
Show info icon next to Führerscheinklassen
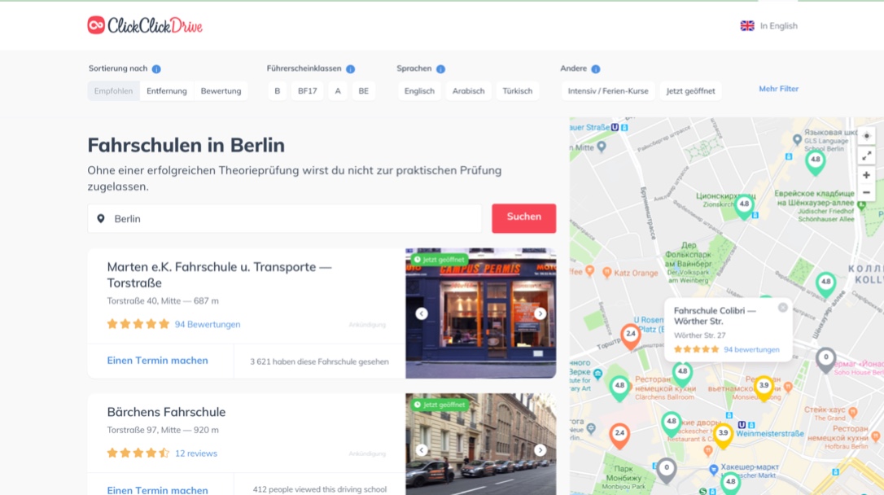click(x=350, y=68)
